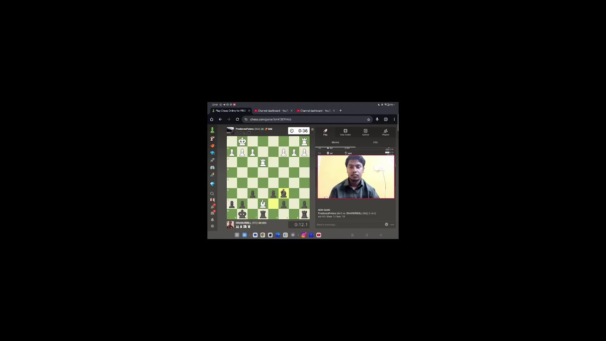Click the ISHANURBILL username in chat message
Viewport: 606px width, 341px height.
[354, 213]
